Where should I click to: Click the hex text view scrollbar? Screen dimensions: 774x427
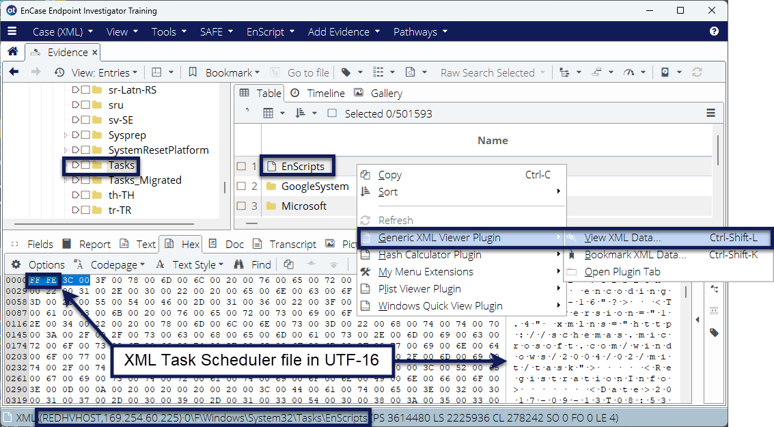pyautogui.click(x=686, y=292)
